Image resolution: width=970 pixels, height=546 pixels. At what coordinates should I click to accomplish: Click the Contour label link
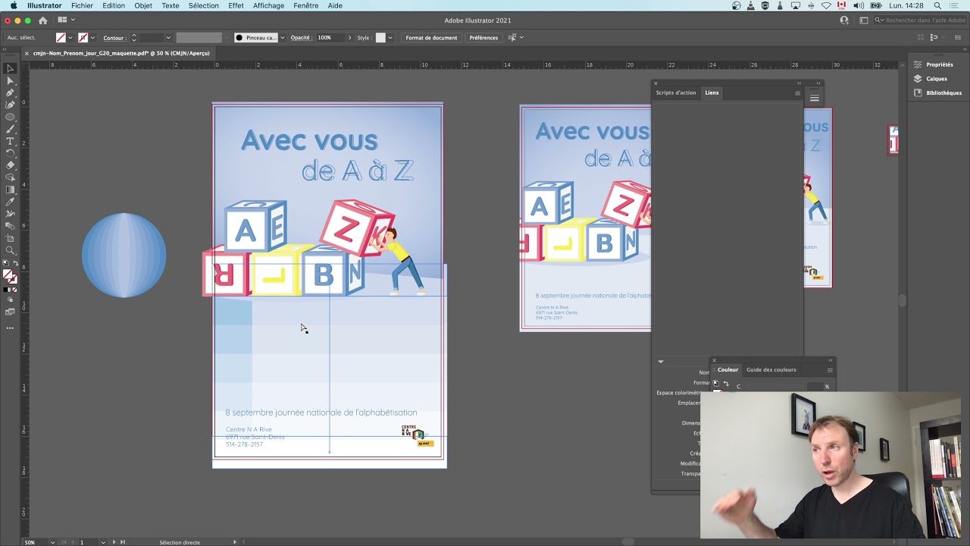tap(114, 38)
